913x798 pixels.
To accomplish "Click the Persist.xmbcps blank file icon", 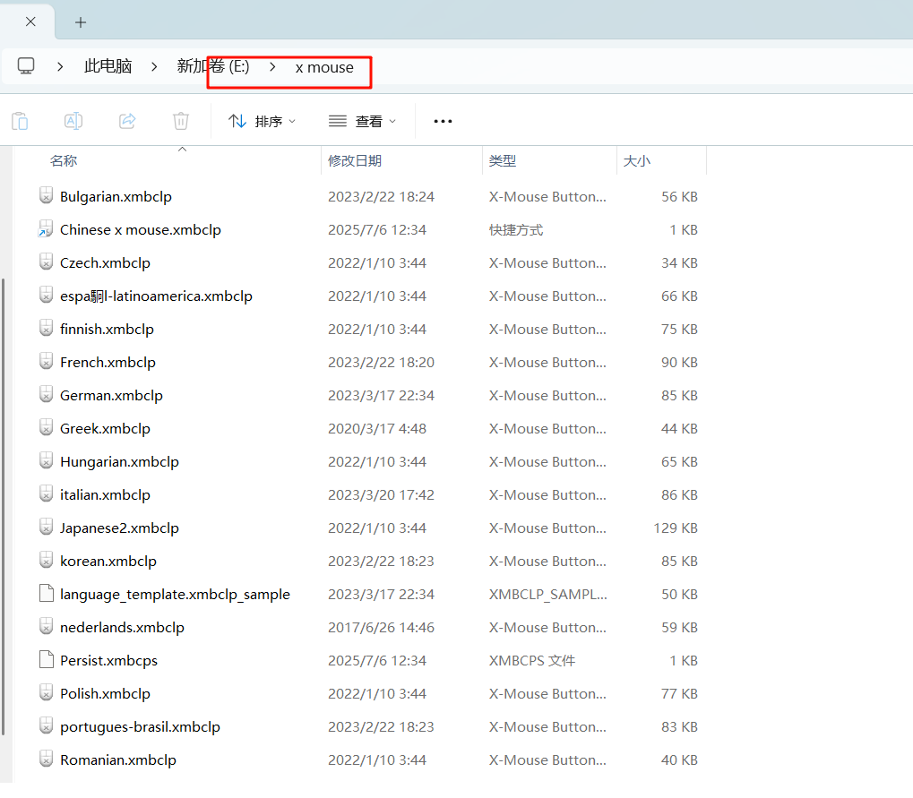I will 46,660.
